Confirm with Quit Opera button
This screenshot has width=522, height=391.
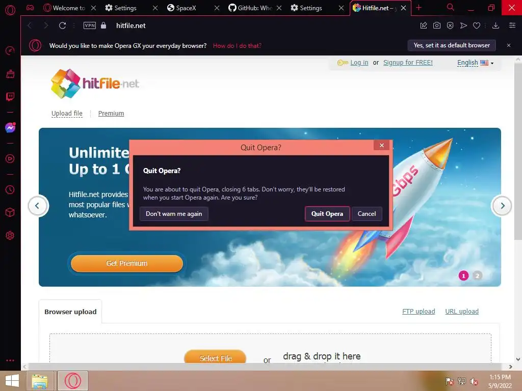point(327,214)
